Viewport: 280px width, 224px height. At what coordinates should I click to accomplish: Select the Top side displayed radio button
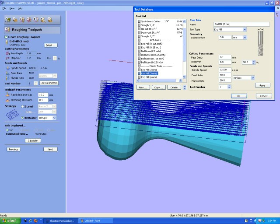click(x=7, y=130)
